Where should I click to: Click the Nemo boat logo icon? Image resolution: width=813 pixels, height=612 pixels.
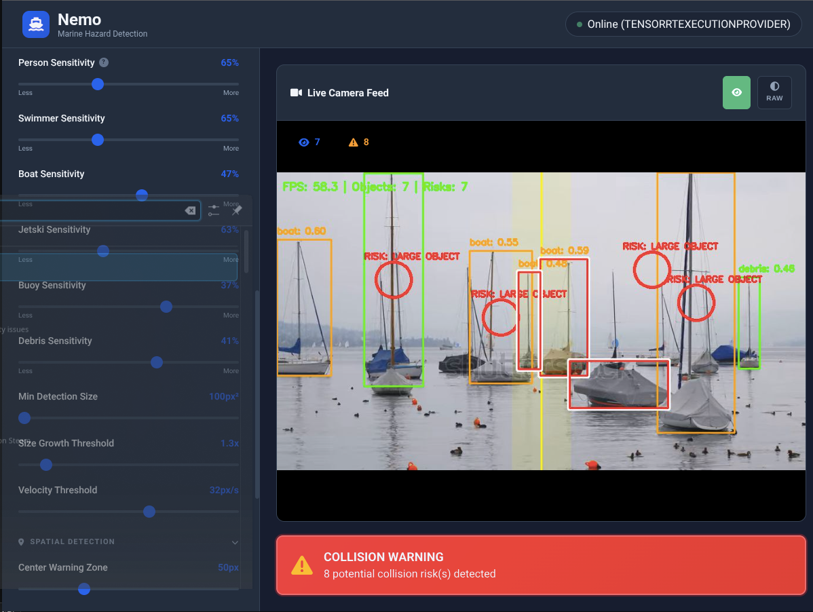coord(36,24)
